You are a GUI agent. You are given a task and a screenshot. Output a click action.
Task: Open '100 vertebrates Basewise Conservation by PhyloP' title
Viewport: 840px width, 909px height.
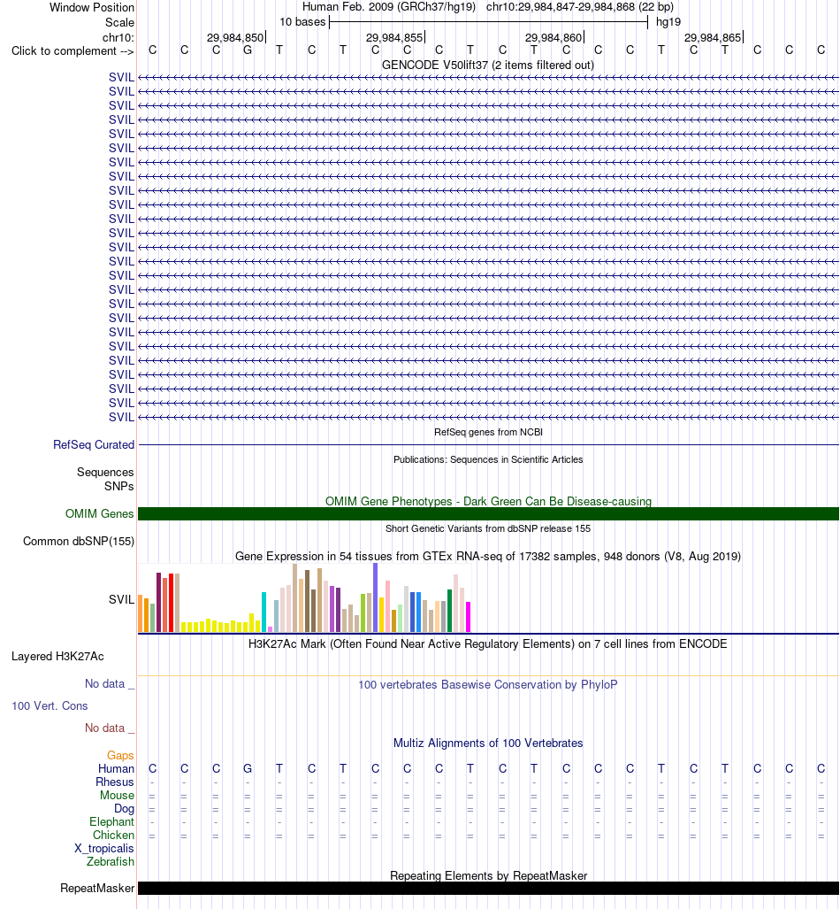coord(488,684)
